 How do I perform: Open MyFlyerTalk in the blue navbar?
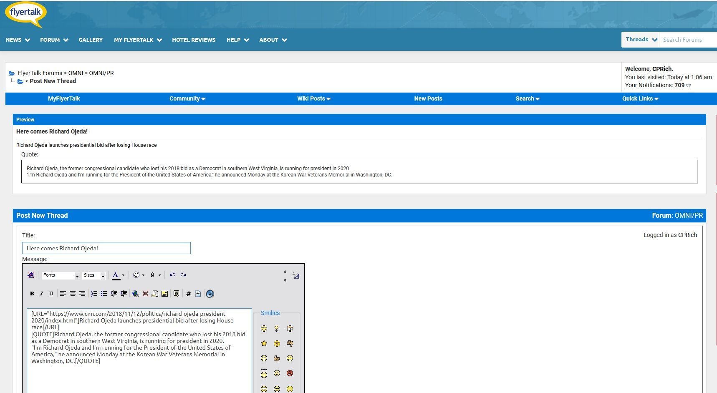64,99
